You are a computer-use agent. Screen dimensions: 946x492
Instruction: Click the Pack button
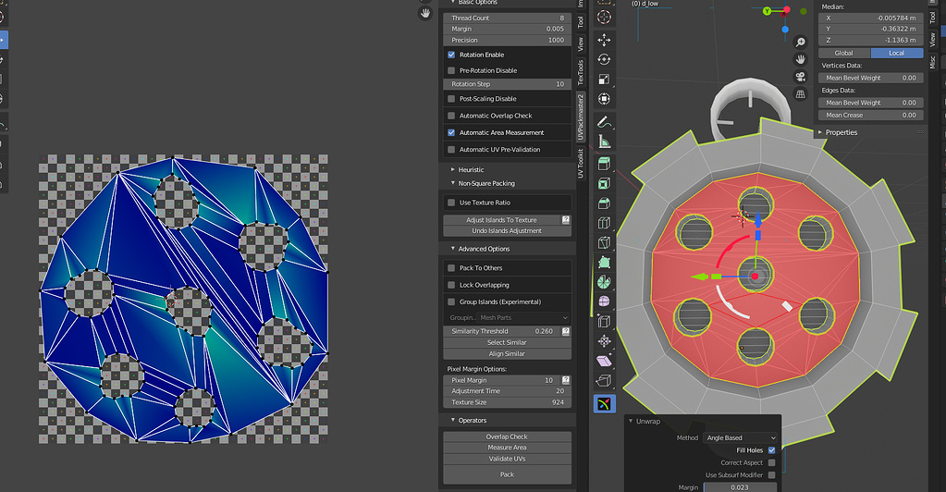click(x=508, y=474)
